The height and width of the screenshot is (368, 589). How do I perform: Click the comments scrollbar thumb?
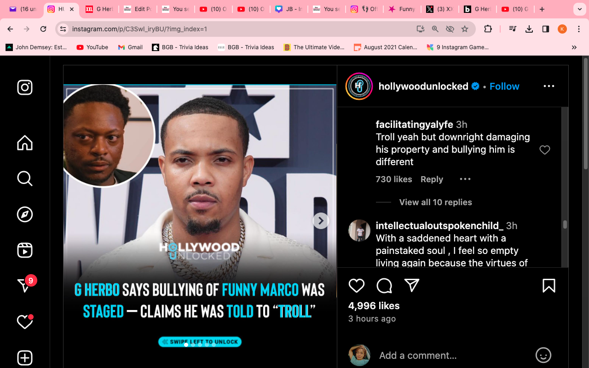pos(565,224)
